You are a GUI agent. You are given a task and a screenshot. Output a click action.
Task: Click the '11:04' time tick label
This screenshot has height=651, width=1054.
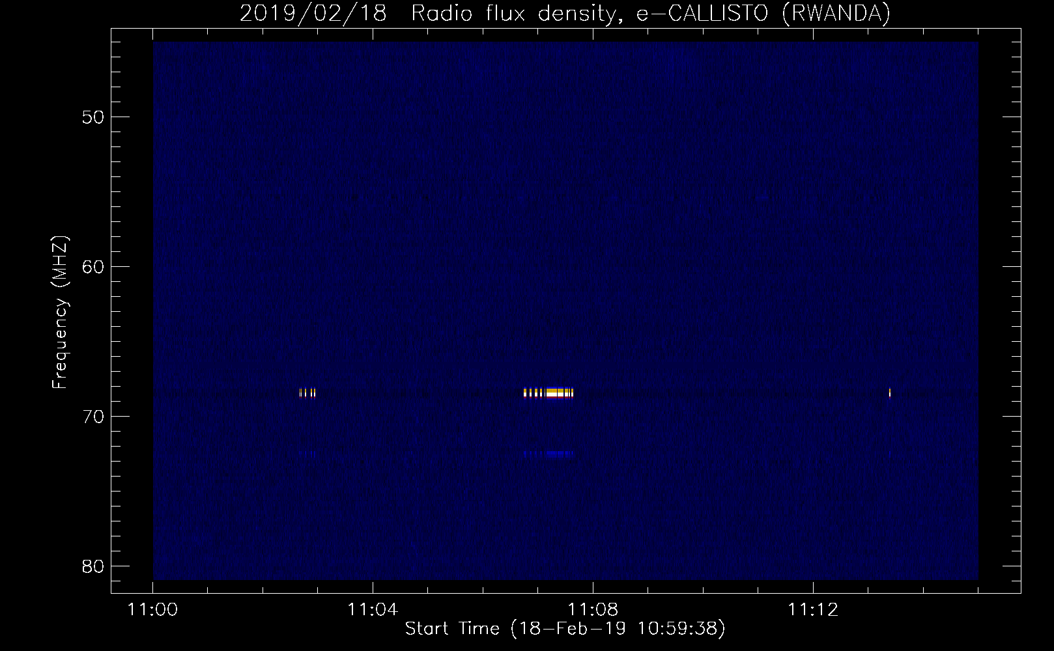pos(373,610)
